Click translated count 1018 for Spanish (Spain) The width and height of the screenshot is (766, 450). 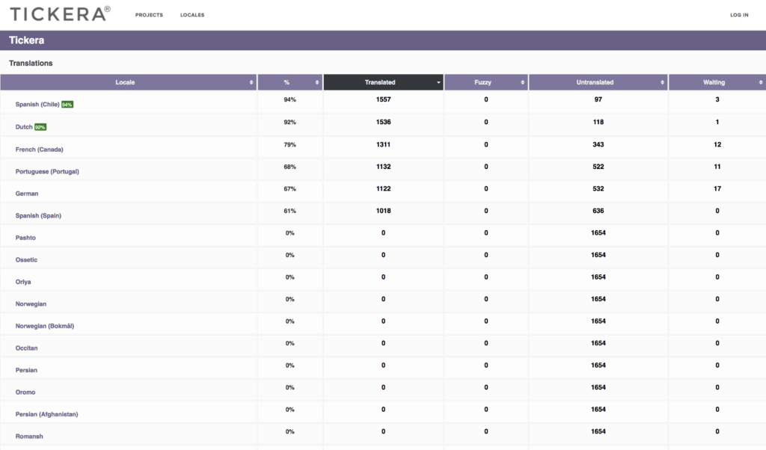pos(384,211)
